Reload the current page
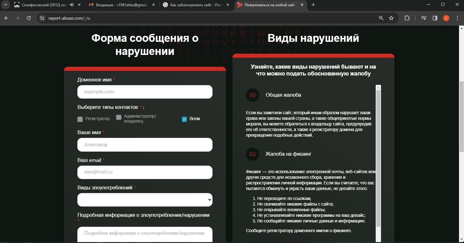The image size is (464, 243). 29,18
